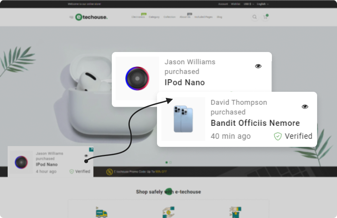The image size is (337, 218).
Task: Toggle eye icon on David Thompson card
Action: coord(305,107)
